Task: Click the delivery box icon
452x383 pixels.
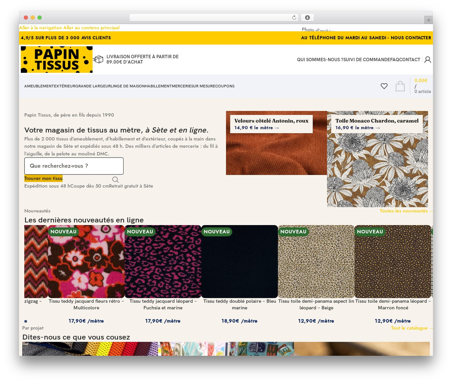Action: pyautogui.click(x=98, y=59)
